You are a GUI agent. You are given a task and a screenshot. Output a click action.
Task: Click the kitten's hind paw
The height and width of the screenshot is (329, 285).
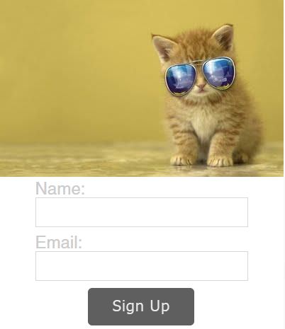click(241, 158)
